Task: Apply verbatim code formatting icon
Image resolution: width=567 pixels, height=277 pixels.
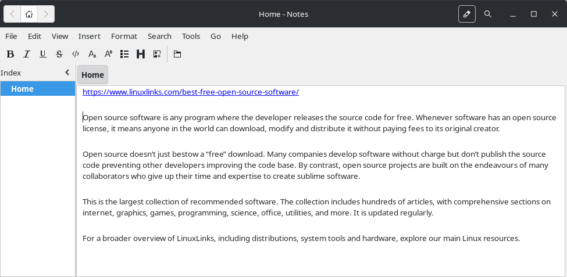Action: coord(76,54)
